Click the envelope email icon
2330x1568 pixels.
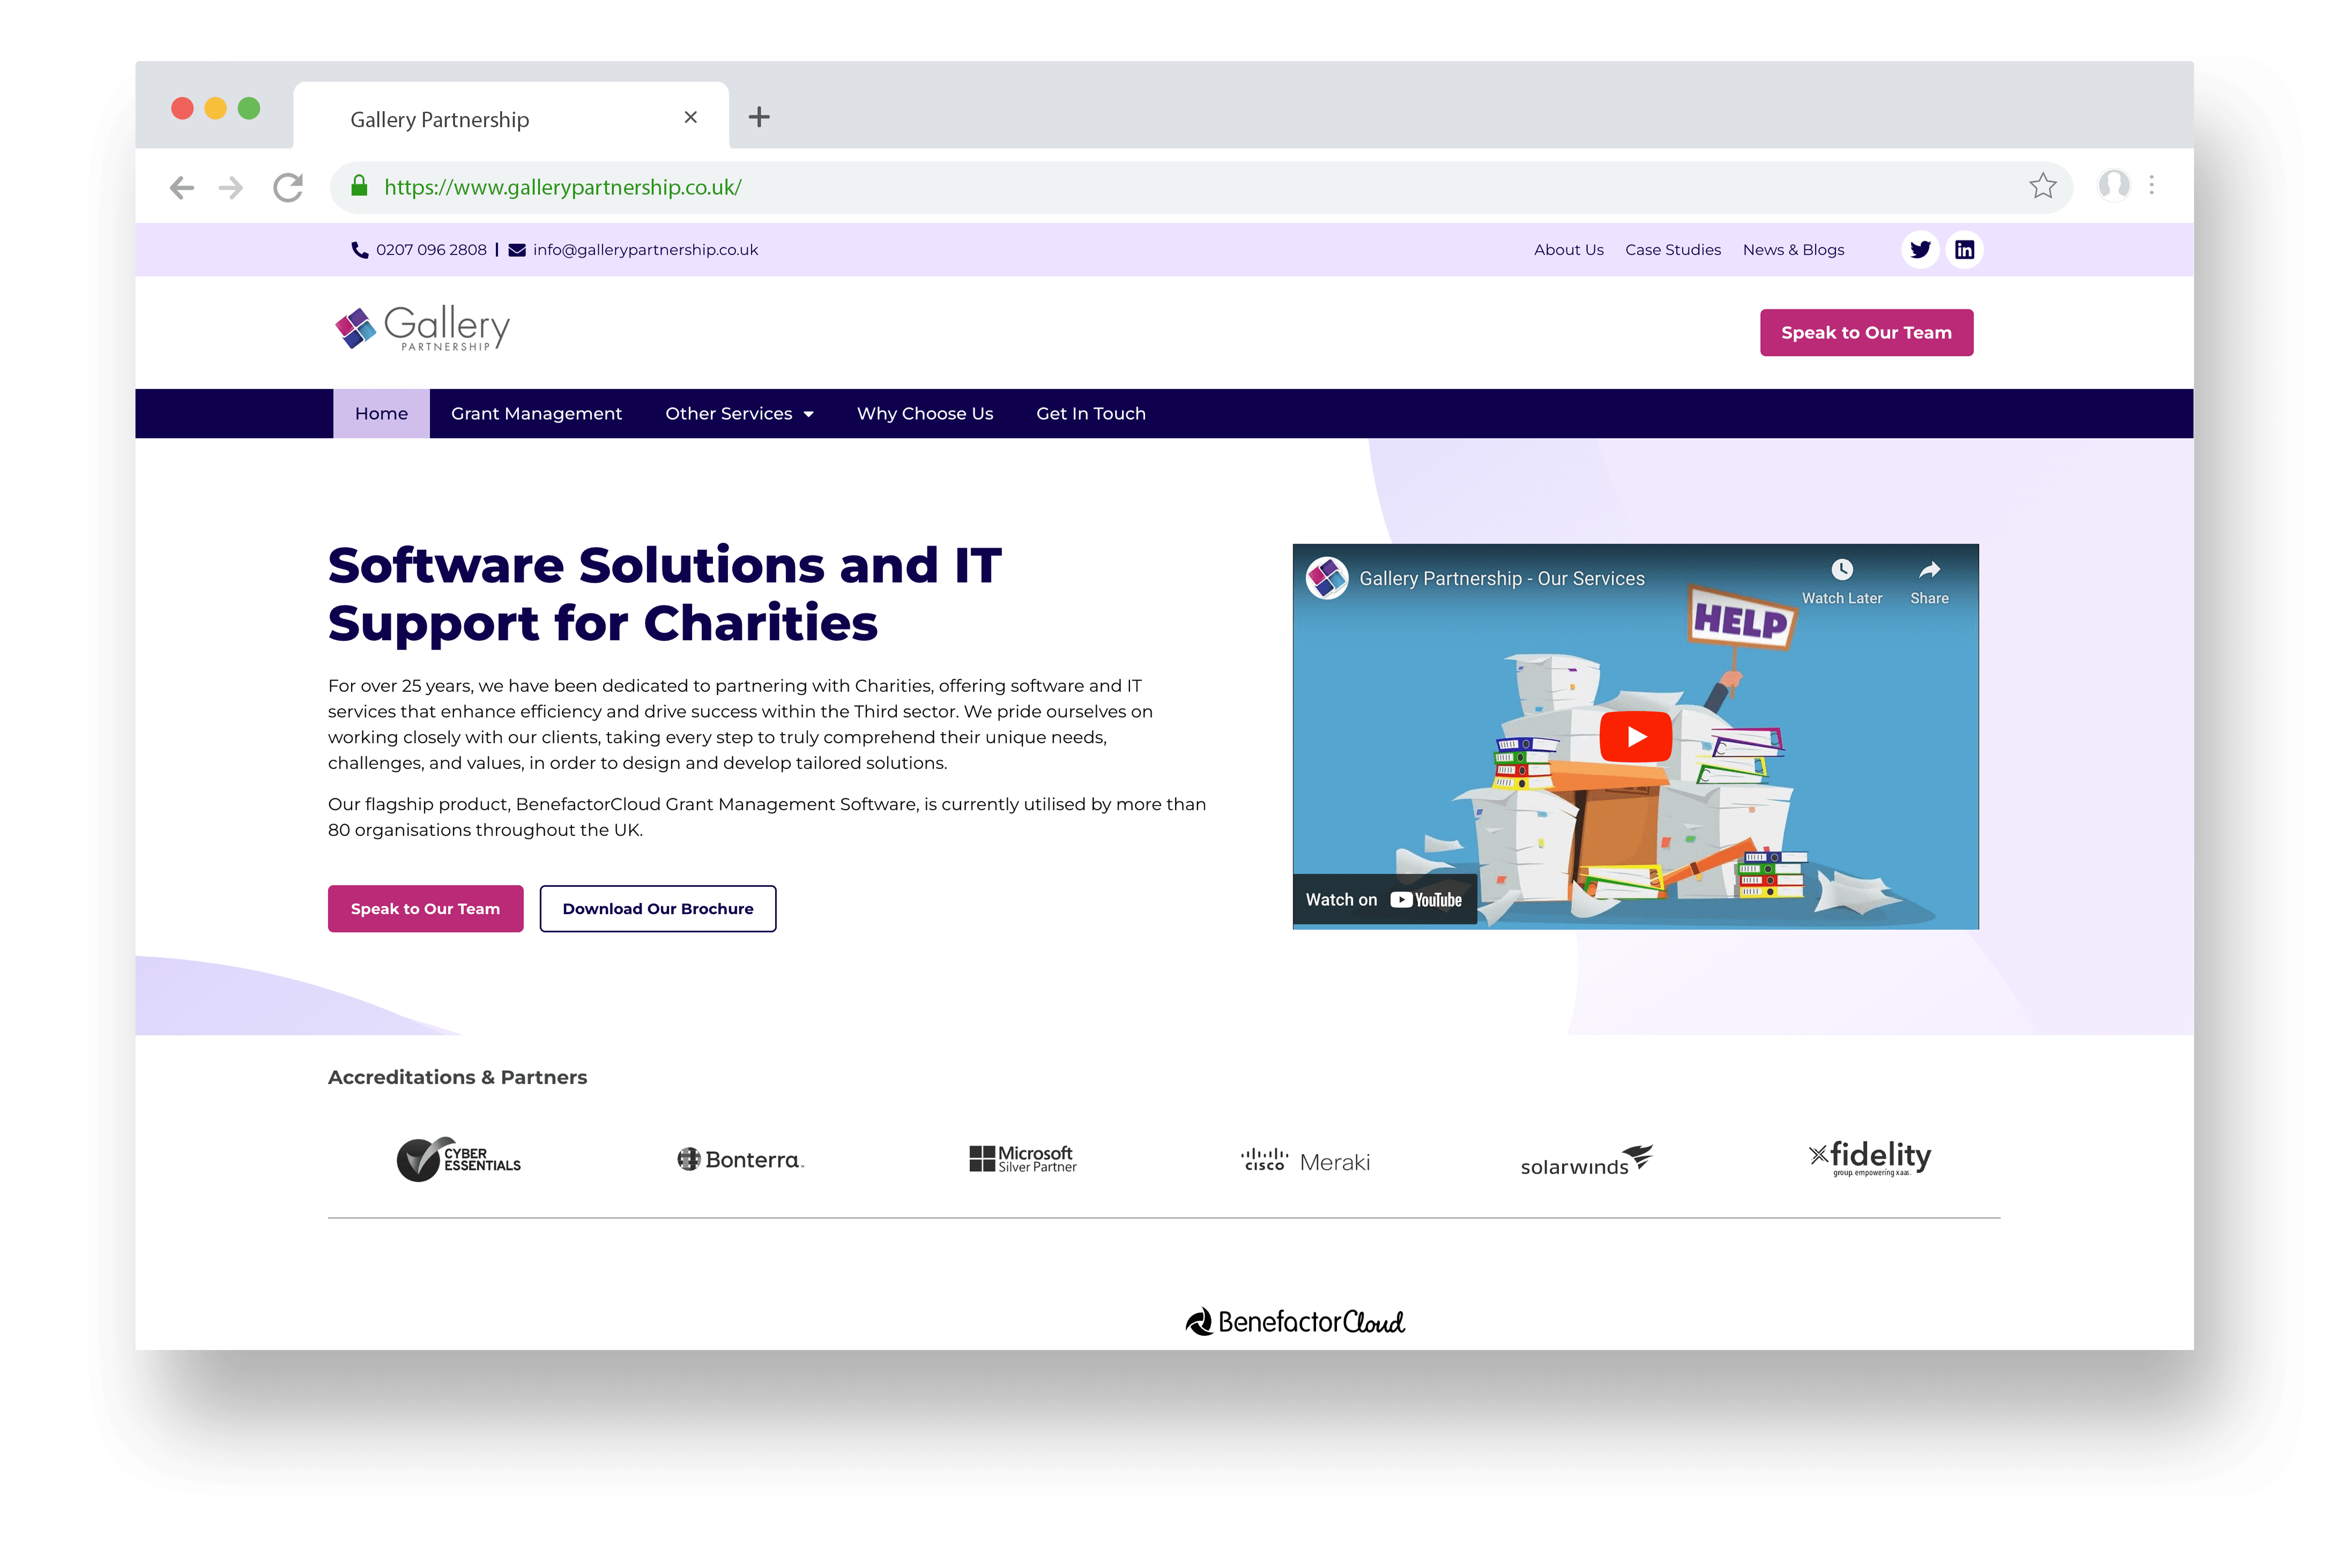pyautogui.click(x=517, y=250)
